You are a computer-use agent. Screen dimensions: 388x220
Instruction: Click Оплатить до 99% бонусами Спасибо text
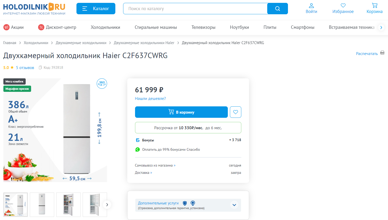pos(171,149)
